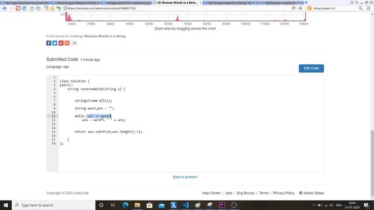The image size is (374, 210).
Task: Open Task View on the taskbar
Action: click(x=113, y=205)
